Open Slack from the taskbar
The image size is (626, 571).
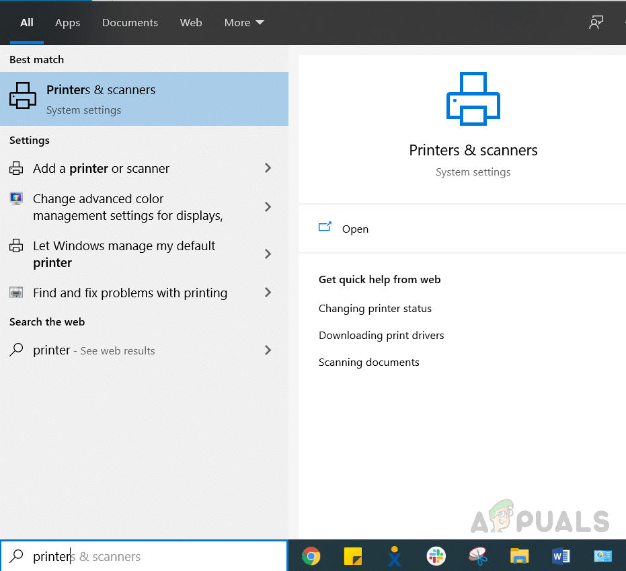(x=436, y=556)
